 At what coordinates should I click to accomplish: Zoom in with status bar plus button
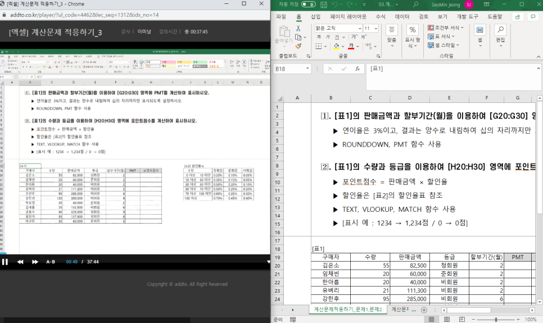point(518,319)
